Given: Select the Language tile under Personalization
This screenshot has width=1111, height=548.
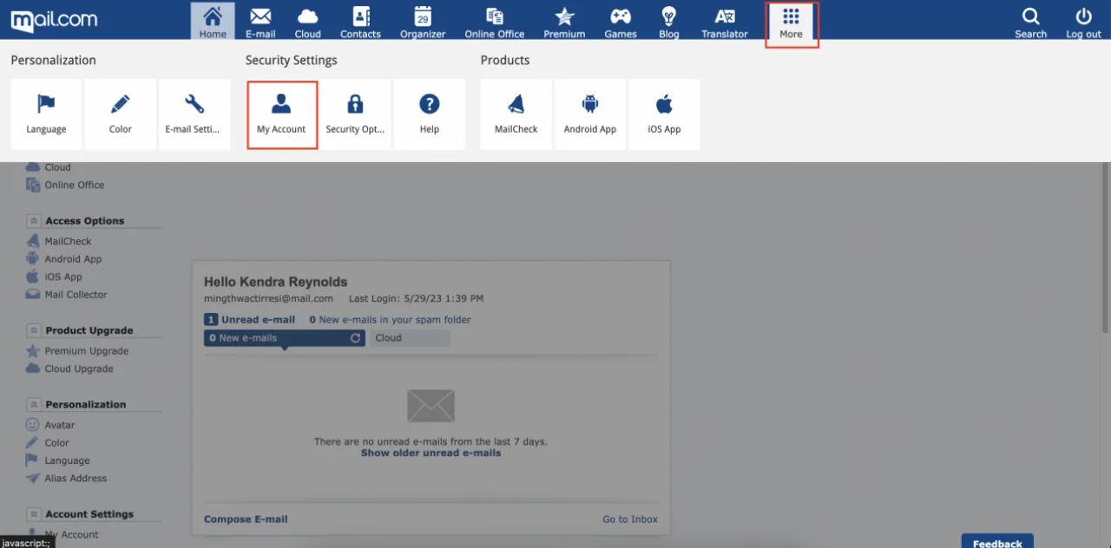Looking at the screenshot, I should (46, 114).
